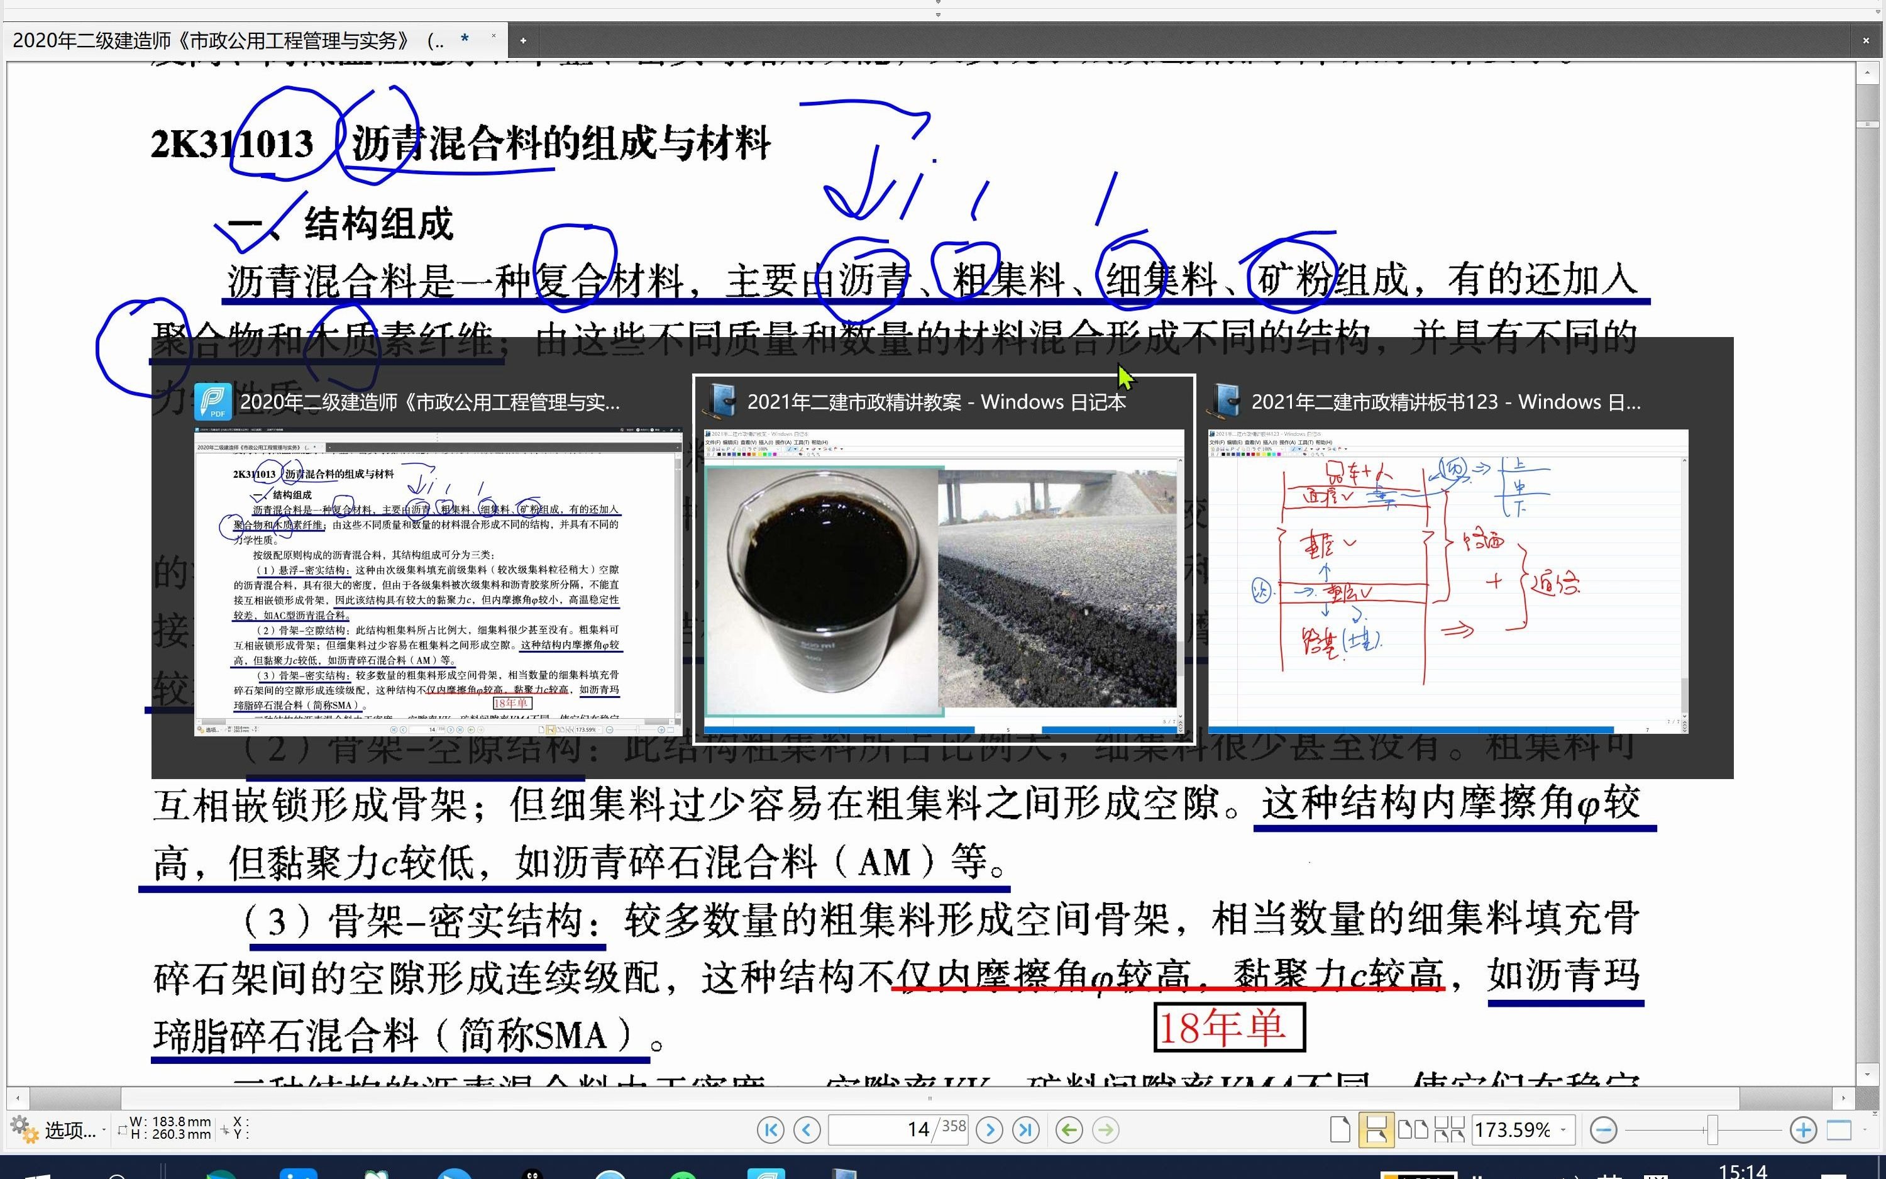Screen dimensions: 1886x1179
Task: Click the text 简称SMA in document
Action: [533, 1036]
